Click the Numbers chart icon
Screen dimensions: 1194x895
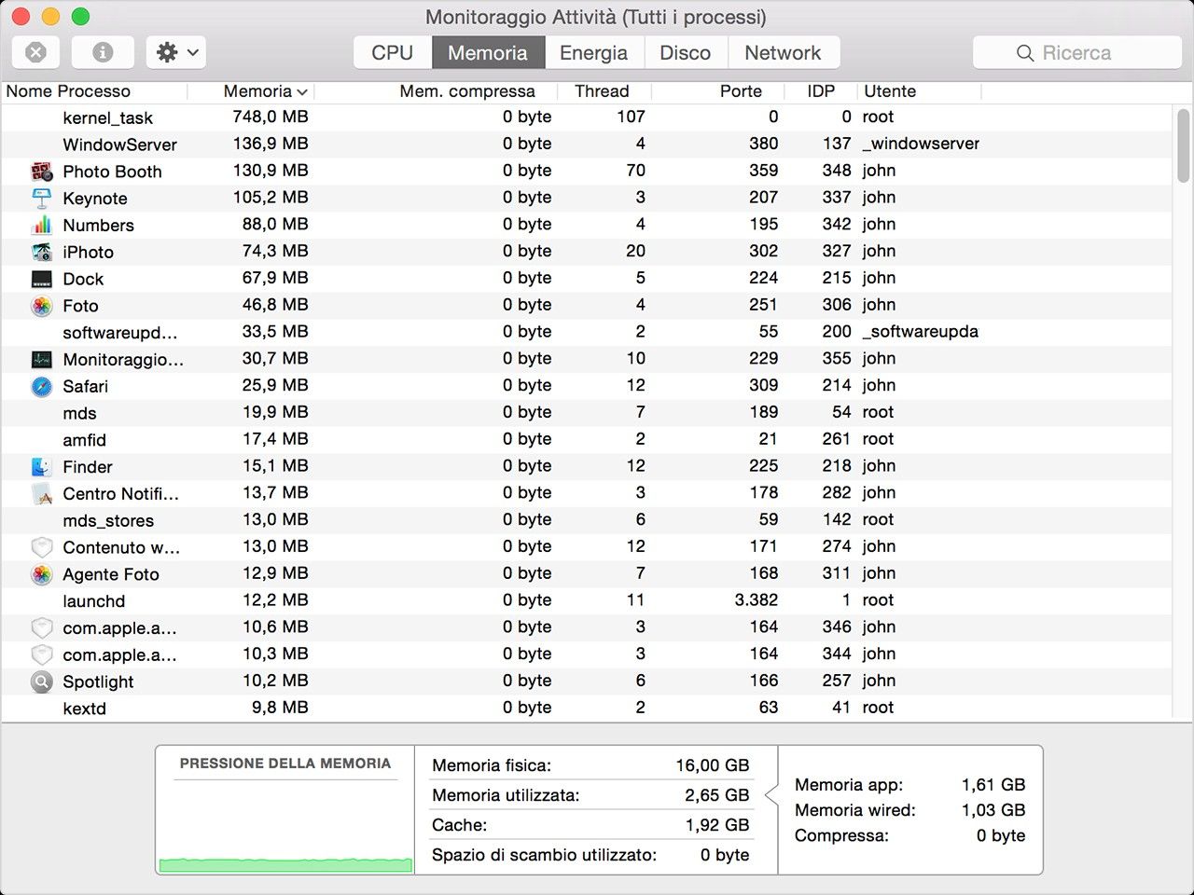(x=42, y=225)
